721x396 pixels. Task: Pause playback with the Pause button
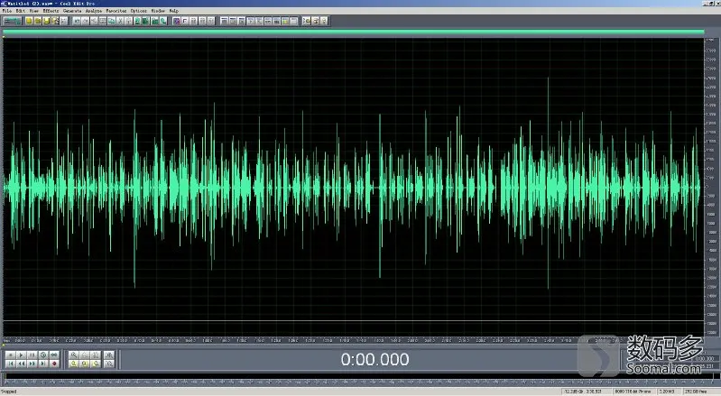pyautogui.click(x=32, y=355)
